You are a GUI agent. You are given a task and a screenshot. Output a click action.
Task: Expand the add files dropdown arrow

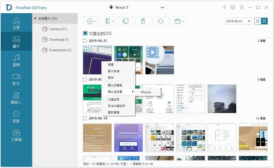coord(96,21)
